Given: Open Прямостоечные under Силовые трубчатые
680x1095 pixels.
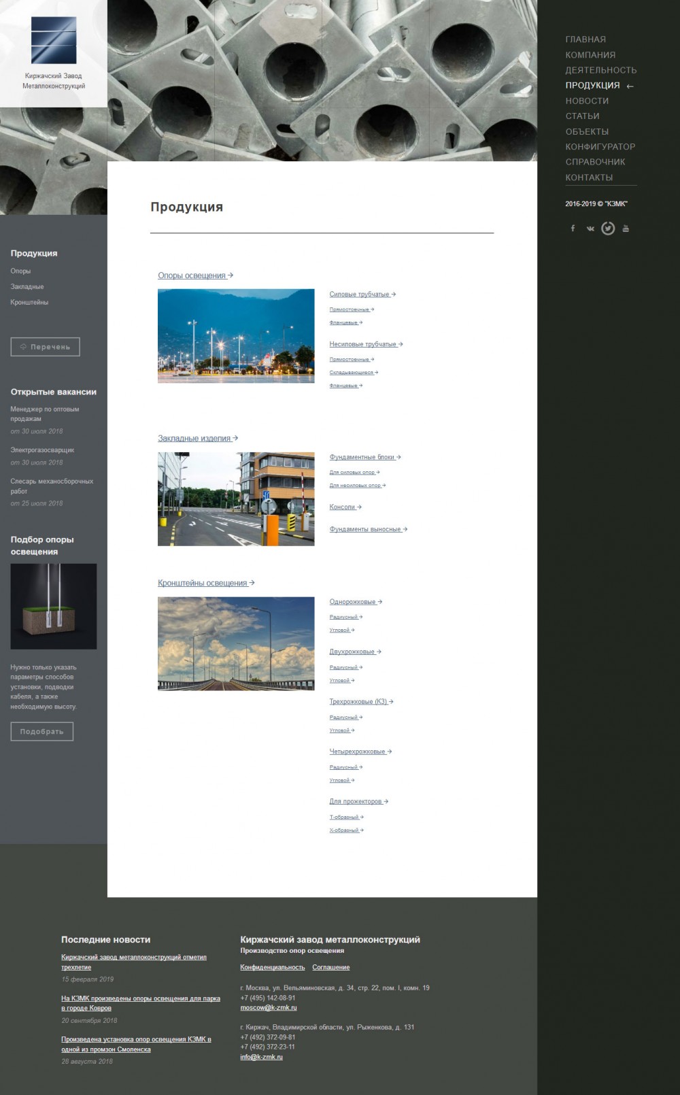Looking at the screenshot, I should [352, 309].
